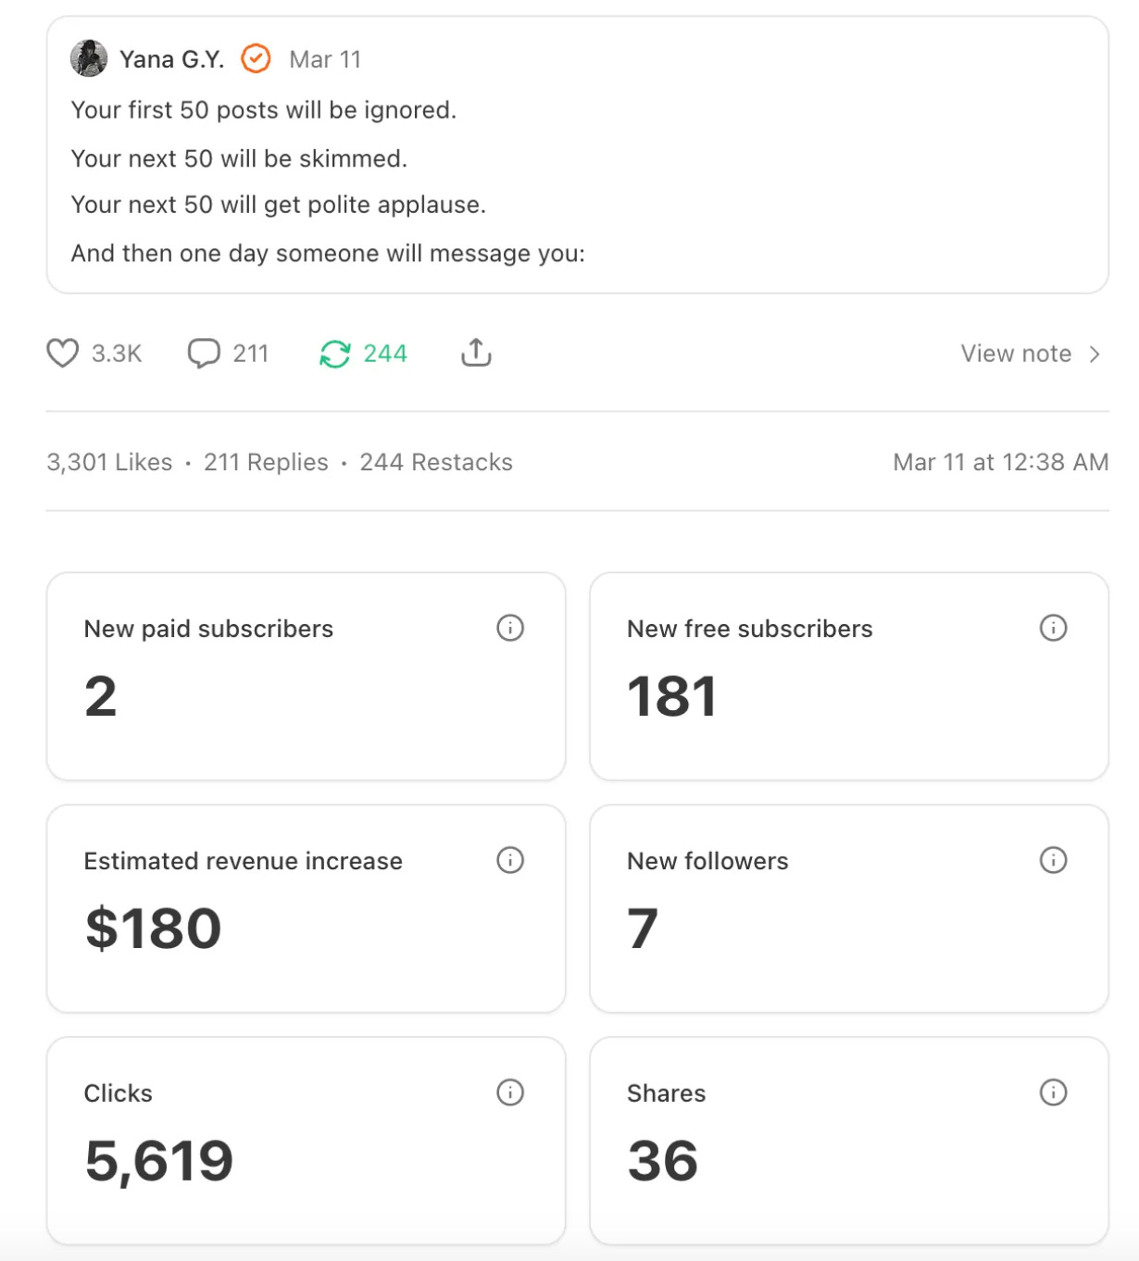
Task: Click the 244 Restacks count
Action: point(436,462)
